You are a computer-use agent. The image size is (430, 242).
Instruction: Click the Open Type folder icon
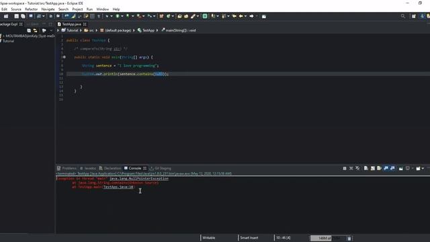(179, 16)
